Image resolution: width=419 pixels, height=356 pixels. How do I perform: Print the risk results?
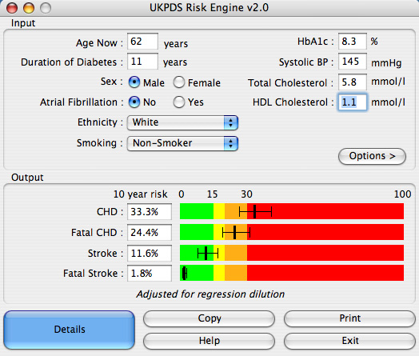(x=349, y=318)
